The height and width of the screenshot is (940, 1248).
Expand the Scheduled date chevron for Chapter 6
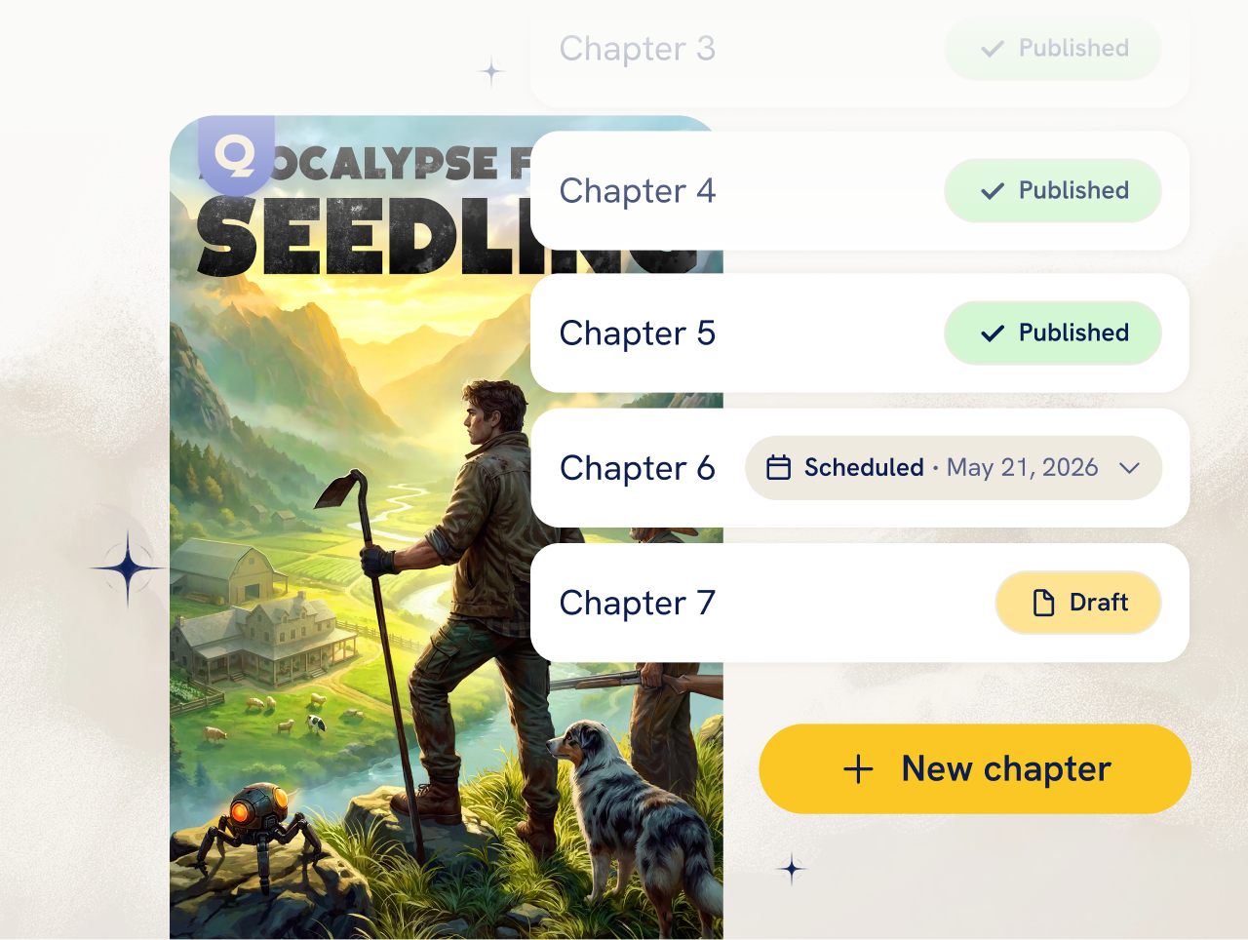[x=1129, y=468]
